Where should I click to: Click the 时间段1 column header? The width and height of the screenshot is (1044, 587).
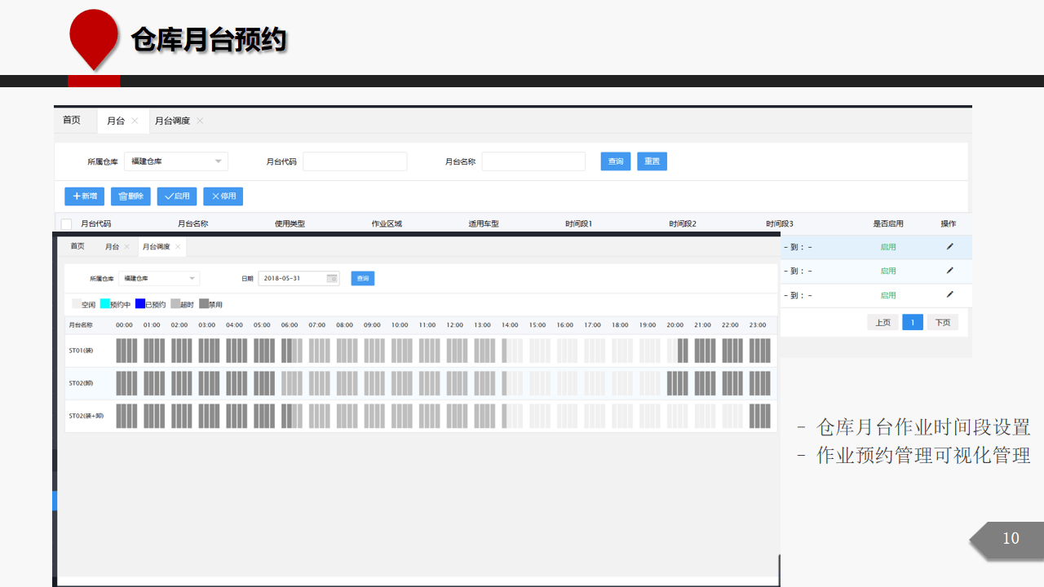pyautogui.click(x=579, y=223)
